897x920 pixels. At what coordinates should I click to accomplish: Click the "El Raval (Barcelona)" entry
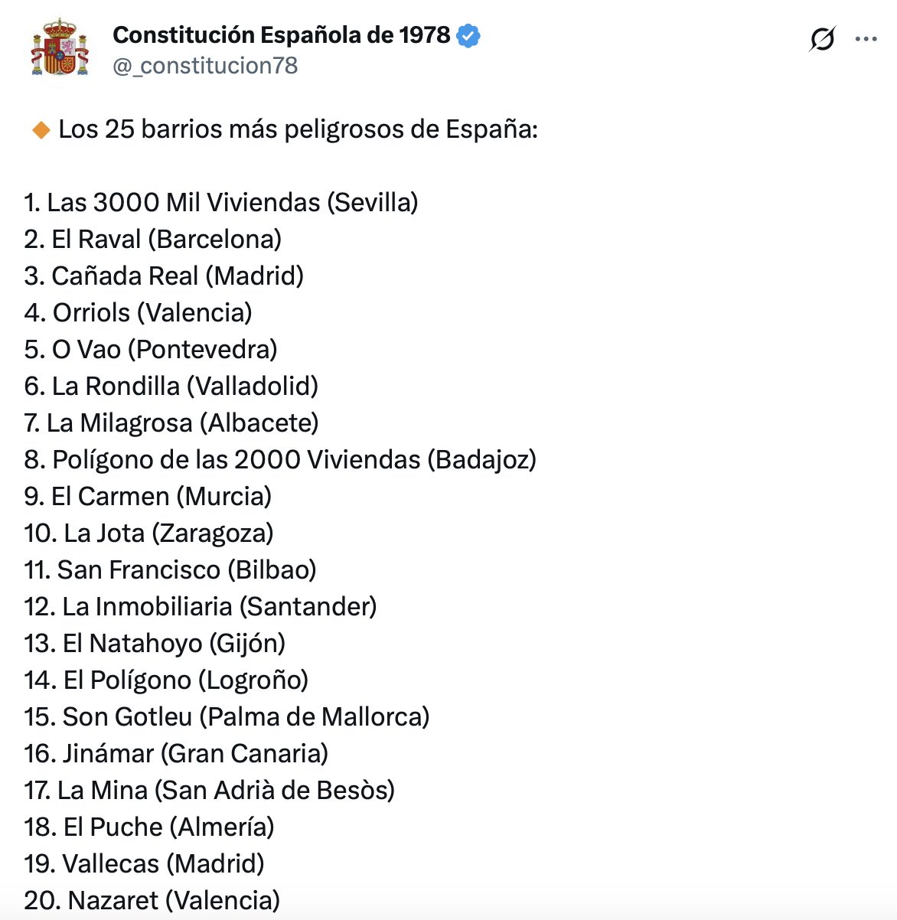[153, 240]
